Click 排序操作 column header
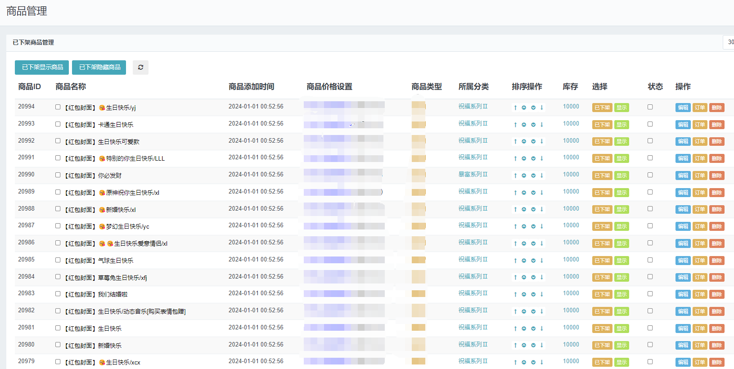The image size is (734, 369). pos(527,86)
